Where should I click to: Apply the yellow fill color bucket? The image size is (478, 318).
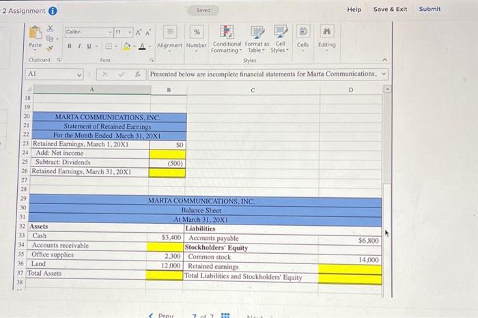pyautogui.click(x=126, y=46)
